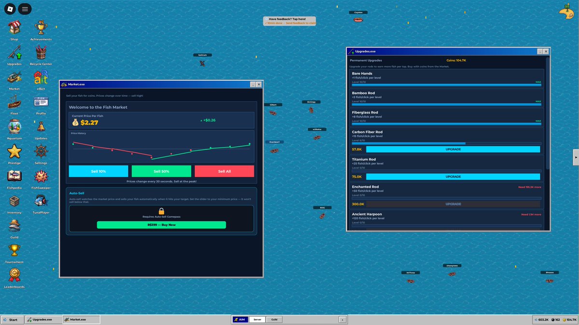Sell 50% of fish
The width and height of the screenshot is (579, 325).
point(161,171)
